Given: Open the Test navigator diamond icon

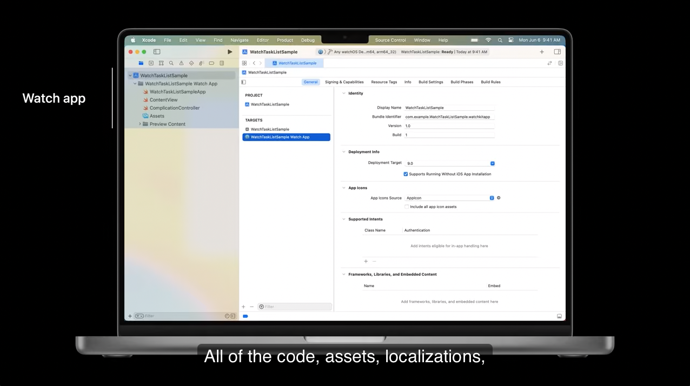Looking at the screenshot, I should [x=191, y=63].
